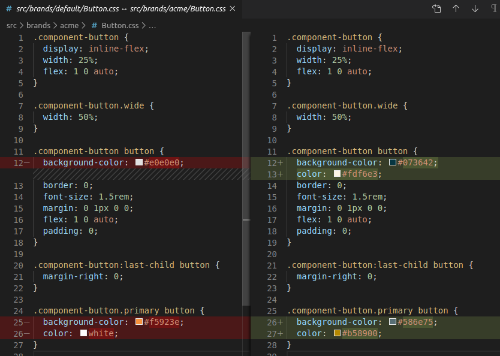Expand the acme folder breadcrumb
The image size is (500, 356).
point(69,26)
